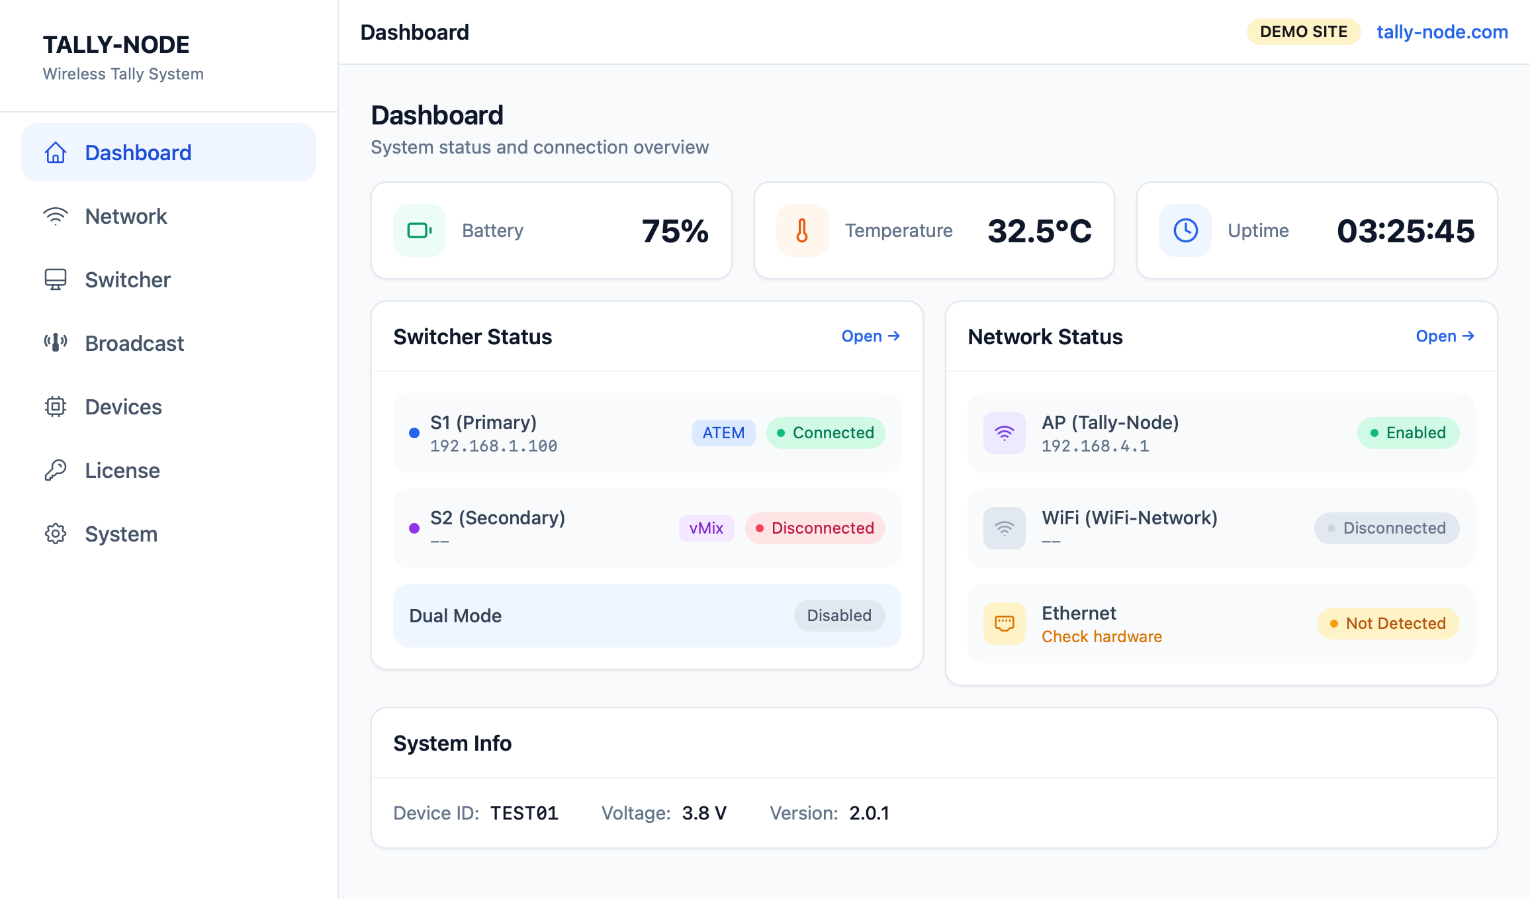This screenshot has height=899, width=1530.
Task: Visit the tally-node.com link
Action: click(x=1443, y=32)
